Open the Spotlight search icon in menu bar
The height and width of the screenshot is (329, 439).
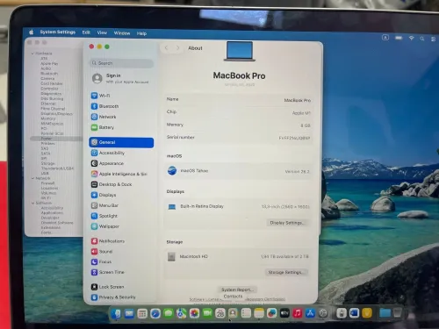click(x=422, y=39)
